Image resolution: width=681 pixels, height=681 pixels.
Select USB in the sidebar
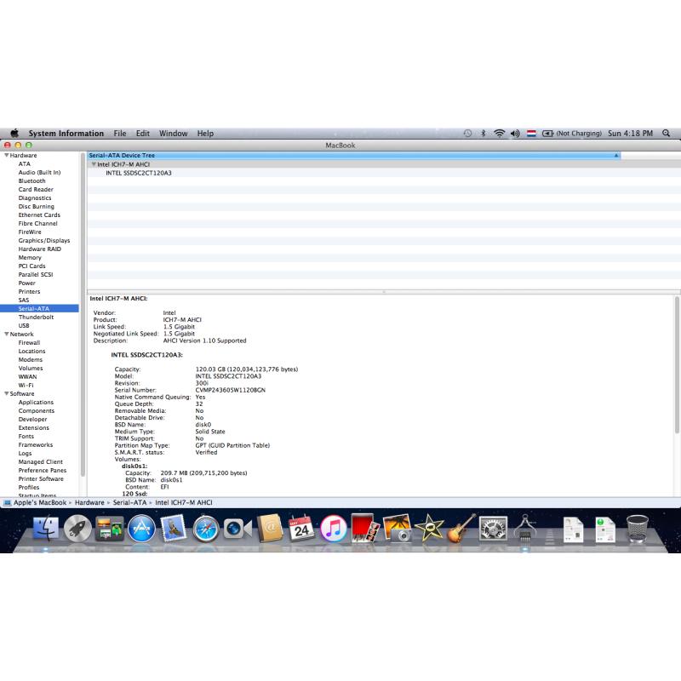click(24, 325)
